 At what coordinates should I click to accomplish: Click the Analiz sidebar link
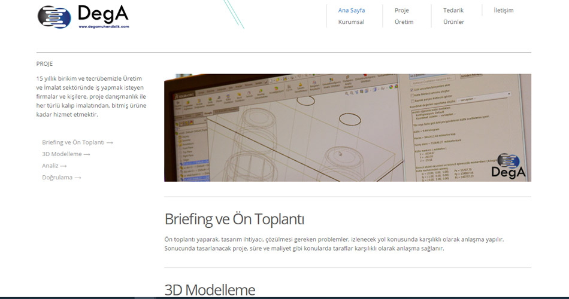point(54,166)
